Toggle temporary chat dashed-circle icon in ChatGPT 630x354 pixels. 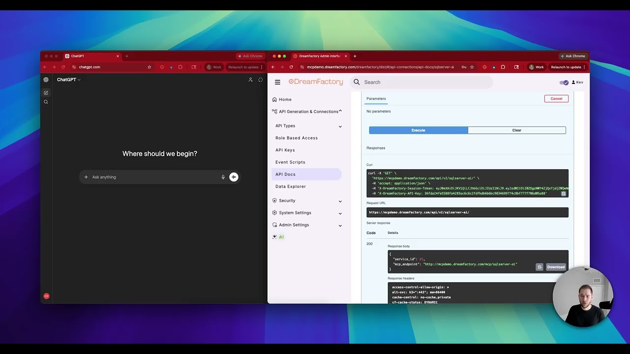(x=260, y=80)
